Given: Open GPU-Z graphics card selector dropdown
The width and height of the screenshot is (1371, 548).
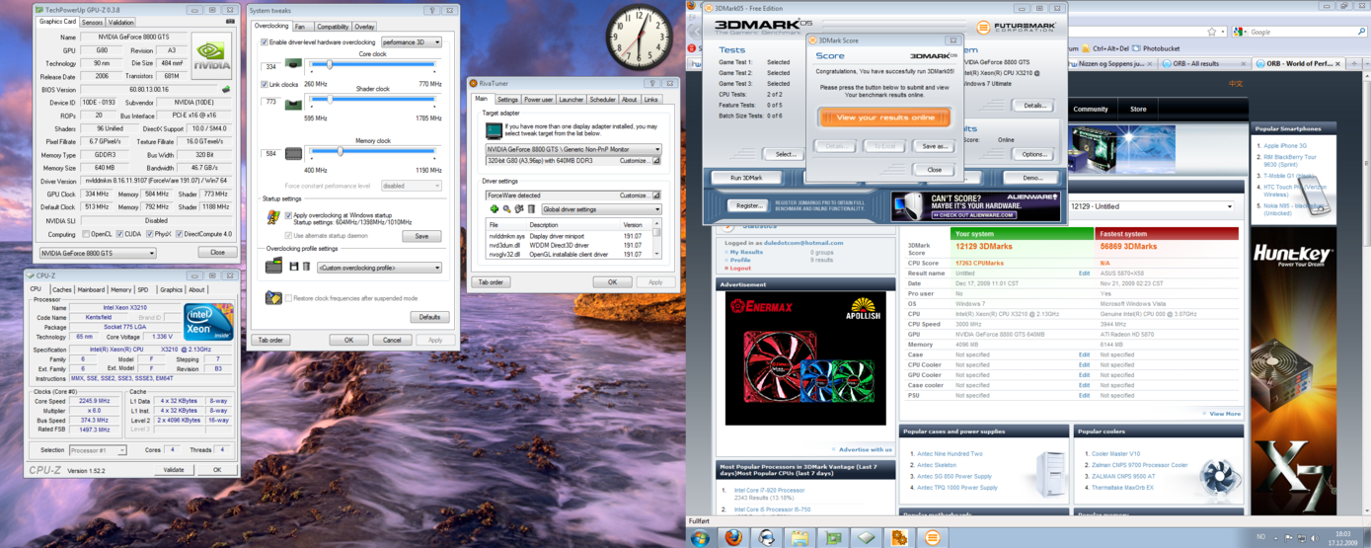Looking at the screenshot, I should [x=97, y=253].
